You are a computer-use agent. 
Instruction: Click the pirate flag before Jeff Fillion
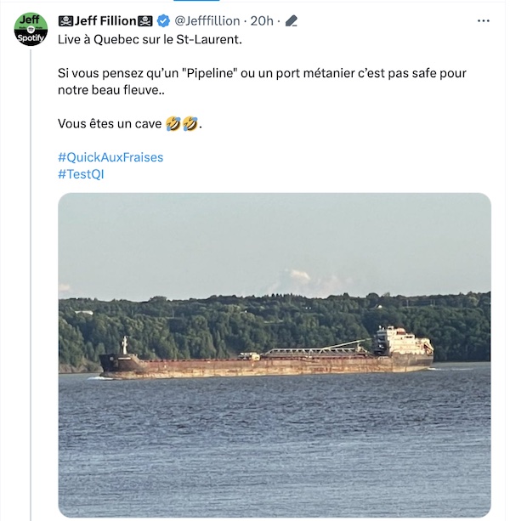[65, 21]
